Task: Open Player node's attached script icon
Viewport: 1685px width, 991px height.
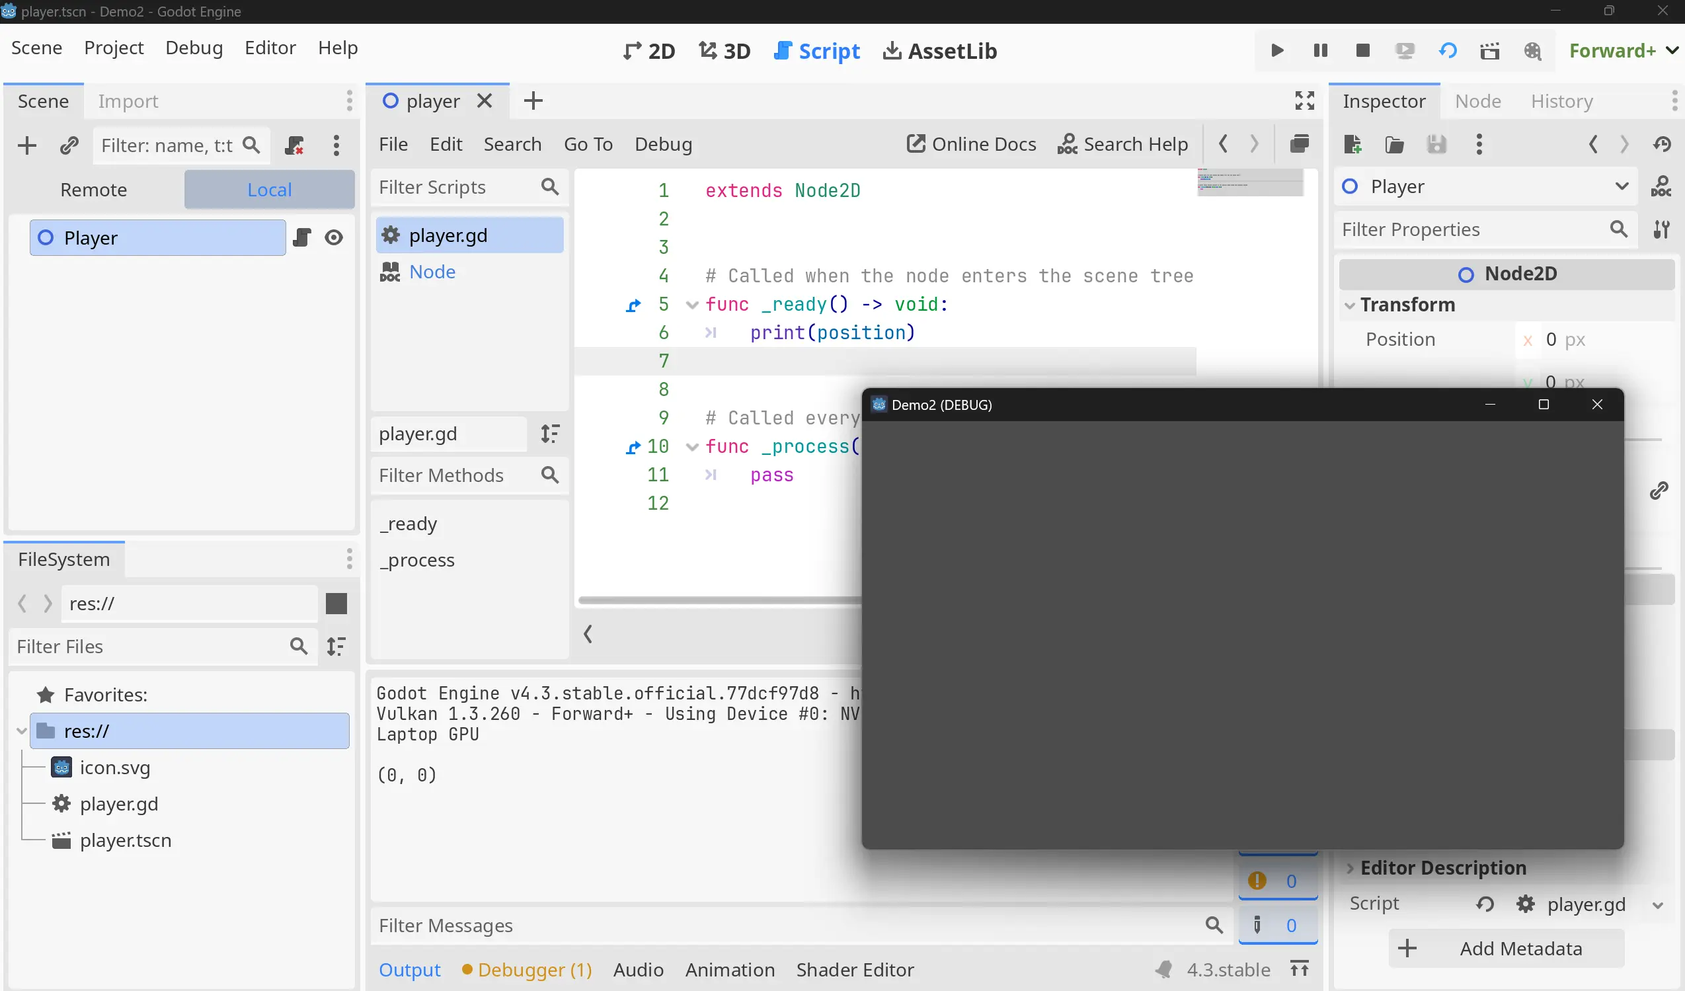Action: tap(302, 237)
